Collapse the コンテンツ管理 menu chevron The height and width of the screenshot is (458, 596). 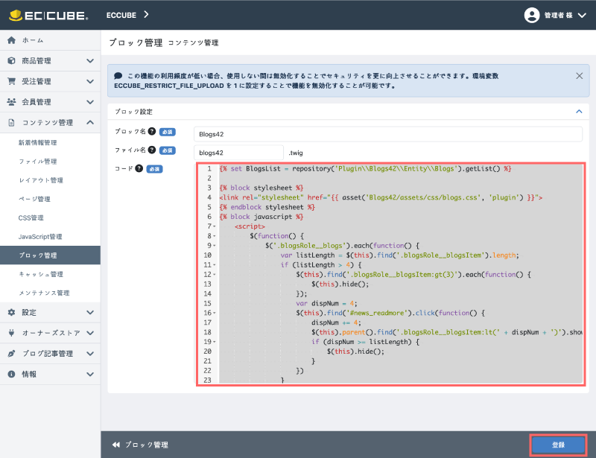(90, 122)
